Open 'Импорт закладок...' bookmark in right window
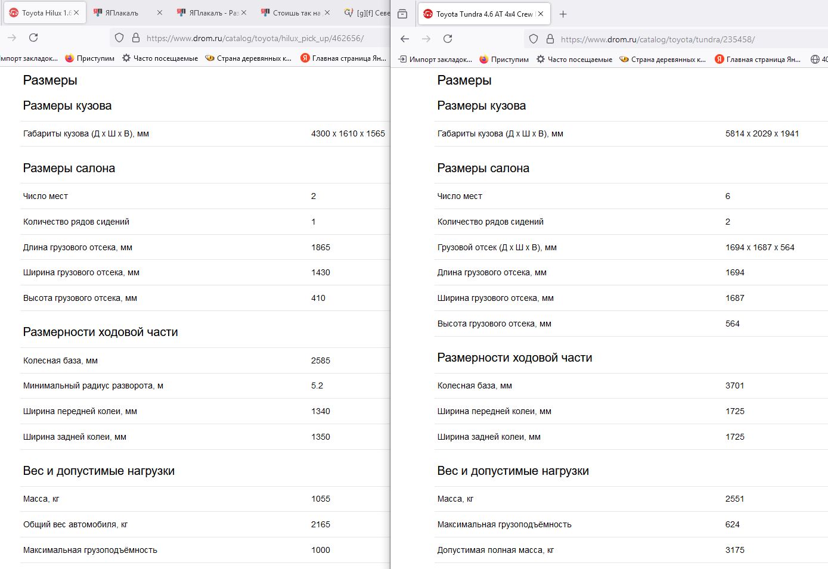 pos(435,60)
